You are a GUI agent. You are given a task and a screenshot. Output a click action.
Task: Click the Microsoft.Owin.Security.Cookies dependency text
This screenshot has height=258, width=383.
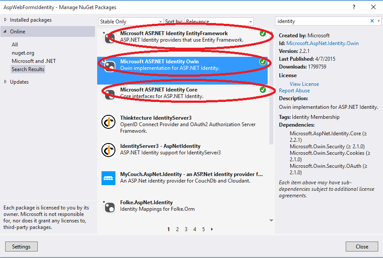pos(330,156)
